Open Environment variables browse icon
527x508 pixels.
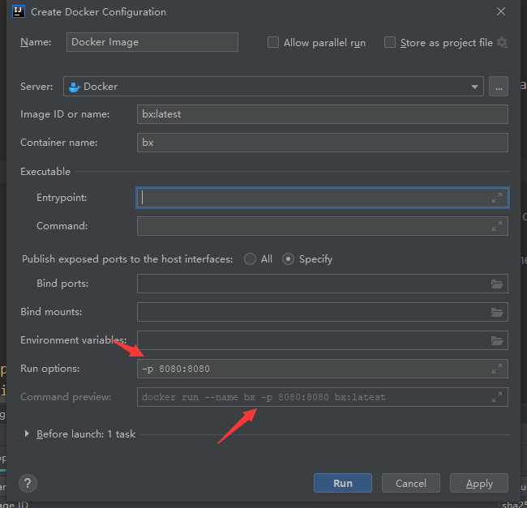coord(497,340)
